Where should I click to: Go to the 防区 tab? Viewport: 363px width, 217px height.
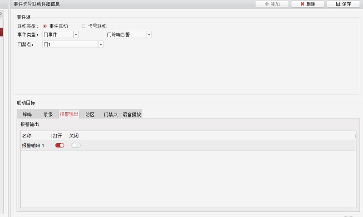[90, 114]
